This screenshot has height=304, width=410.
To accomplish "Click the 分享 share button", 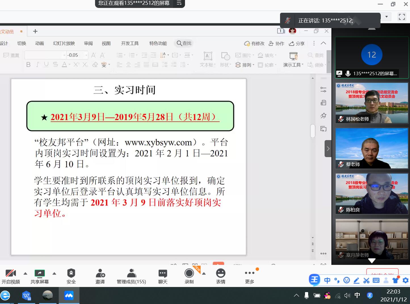I will coord(296,43).
